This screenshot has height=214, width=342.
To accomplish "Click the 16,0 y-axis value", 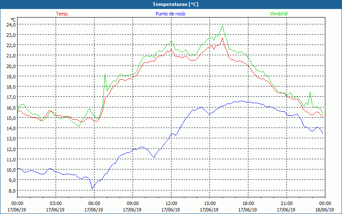I will (12, 107).
